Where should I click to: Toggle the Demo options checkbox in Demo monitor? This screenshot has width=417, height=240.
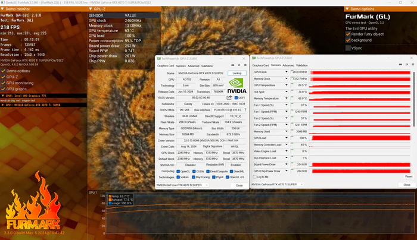click(3, 71)
